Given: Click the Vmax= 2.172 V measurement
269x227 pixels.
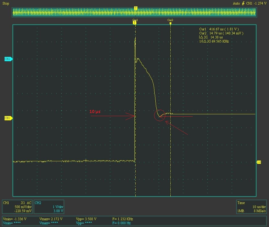Looking at the screenshot, I should click(51, 219).
